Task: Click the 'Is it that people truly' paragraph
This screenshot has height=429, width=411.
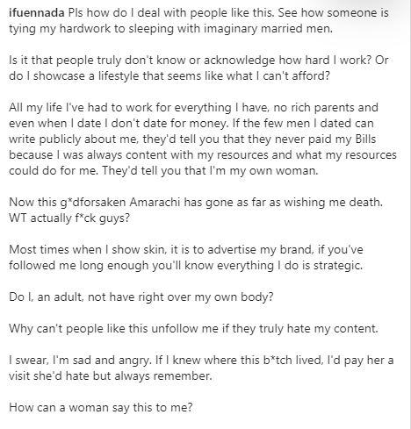Action: 198,68
